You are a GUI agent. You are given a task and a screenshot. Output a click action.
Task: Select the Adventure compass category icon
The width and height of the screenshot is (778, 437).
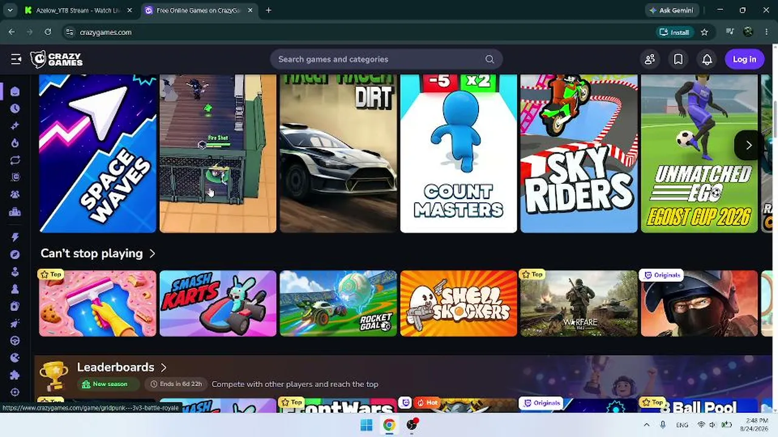(x=15, y=254)
